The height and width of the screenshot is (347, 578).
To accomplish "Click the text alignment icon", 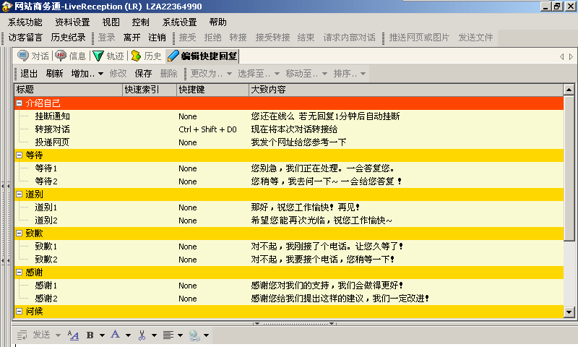I will coord(168,335).
